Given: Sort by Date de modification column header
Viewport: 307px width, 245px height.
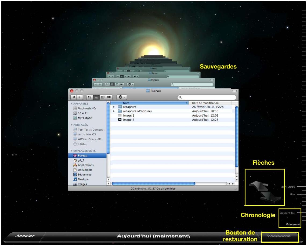Looking at the screenshot, I should (210, 103).
